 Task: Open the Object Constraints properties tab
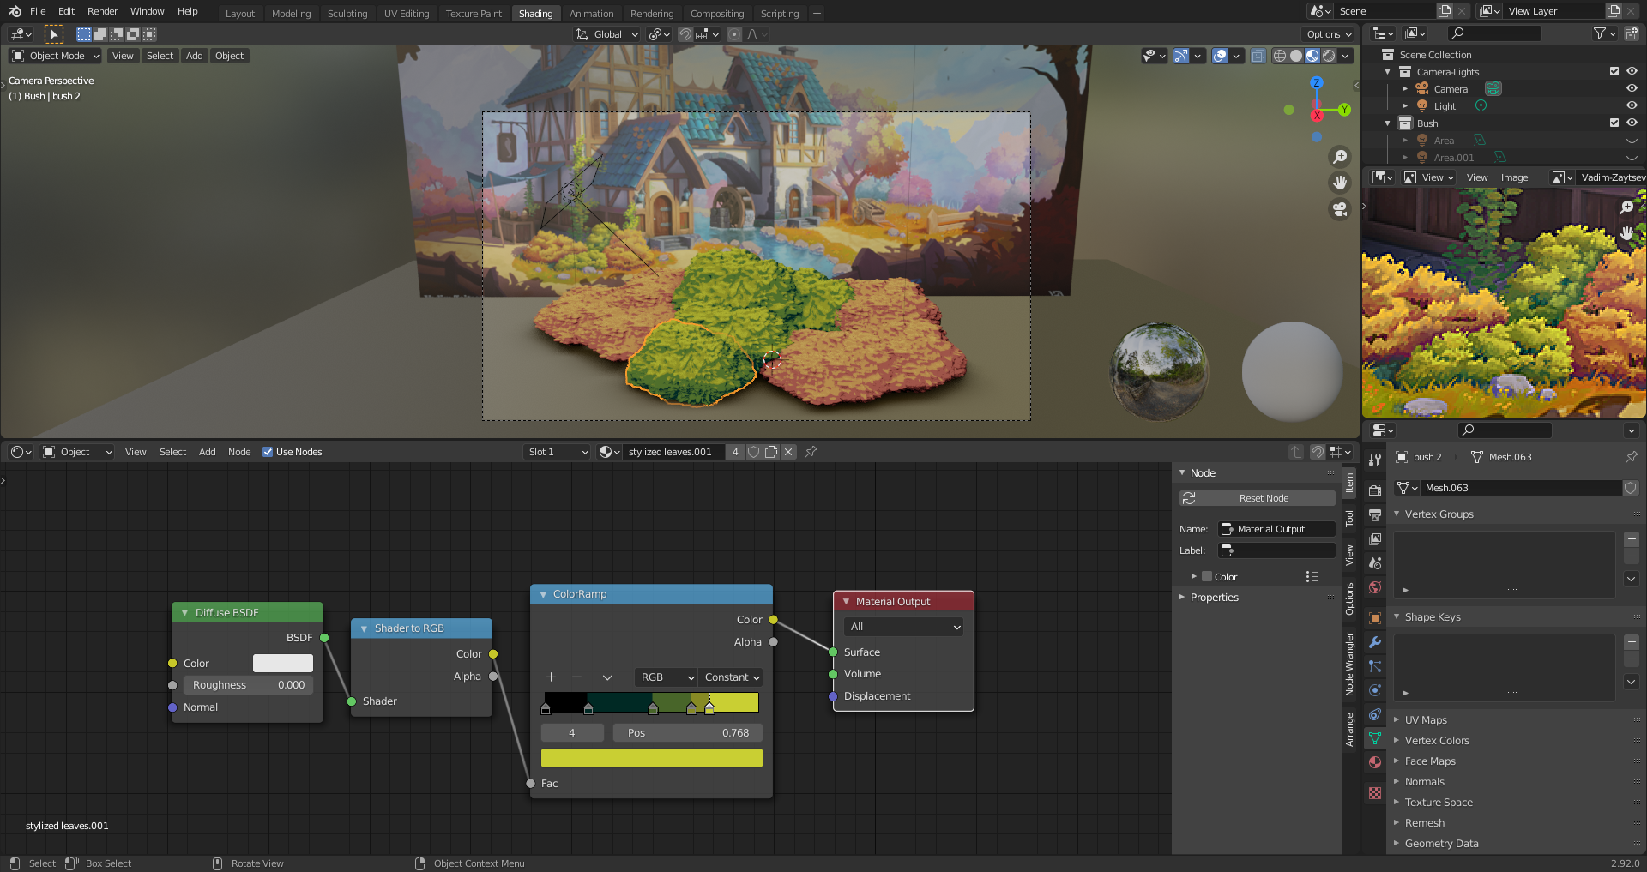click(x=1375, y=714)
